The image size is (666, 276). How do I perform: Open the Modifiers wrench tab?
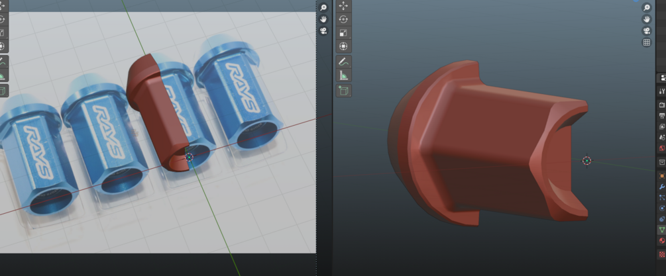pos(662,187)
